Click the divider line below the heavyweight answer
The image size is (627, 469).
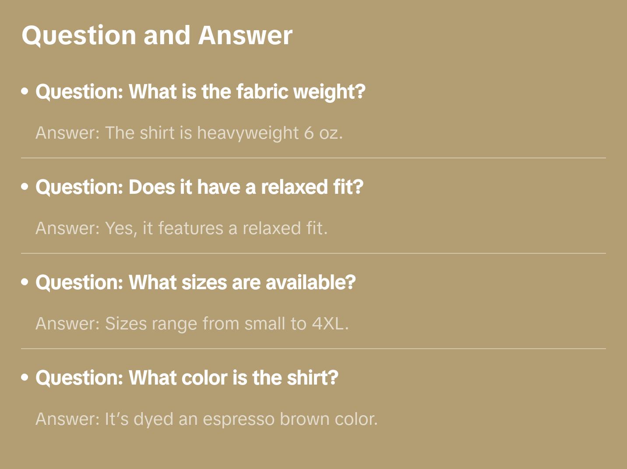313,158
